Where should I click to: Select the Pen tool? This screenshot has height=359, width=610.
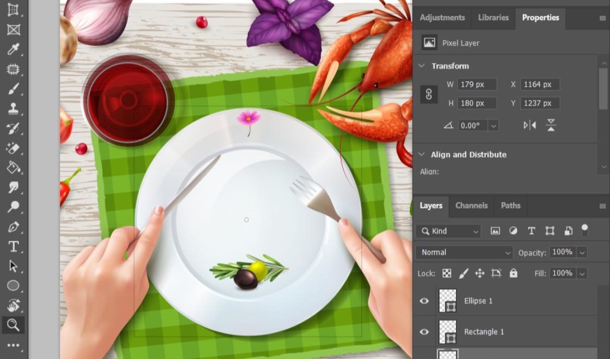click(x=13, y=227)
